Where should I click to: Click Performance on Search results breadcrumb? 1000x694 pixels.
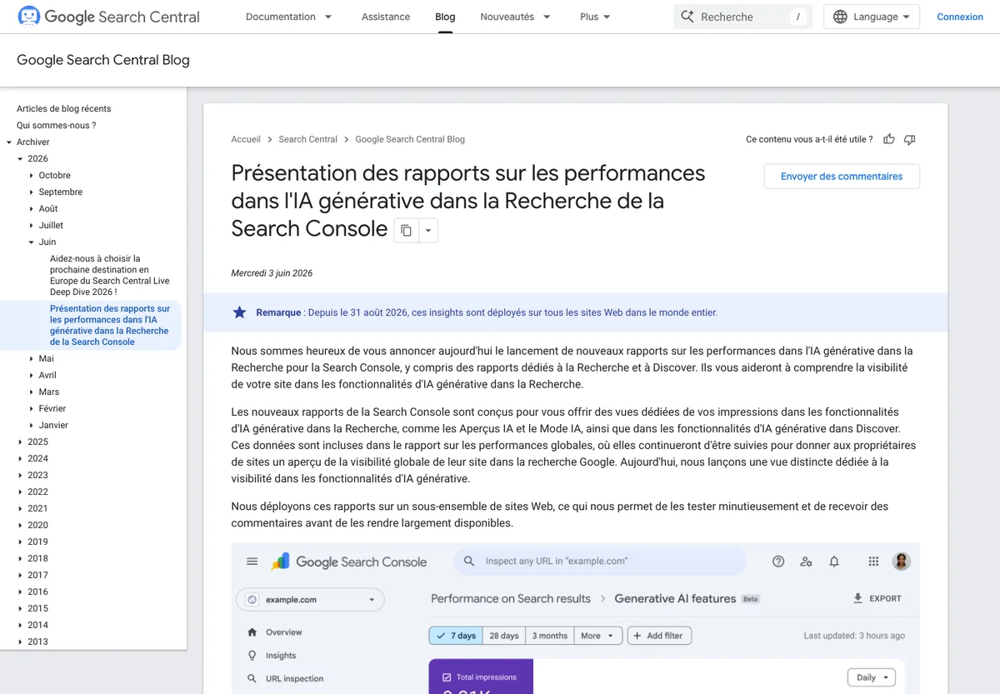point(511,598)
